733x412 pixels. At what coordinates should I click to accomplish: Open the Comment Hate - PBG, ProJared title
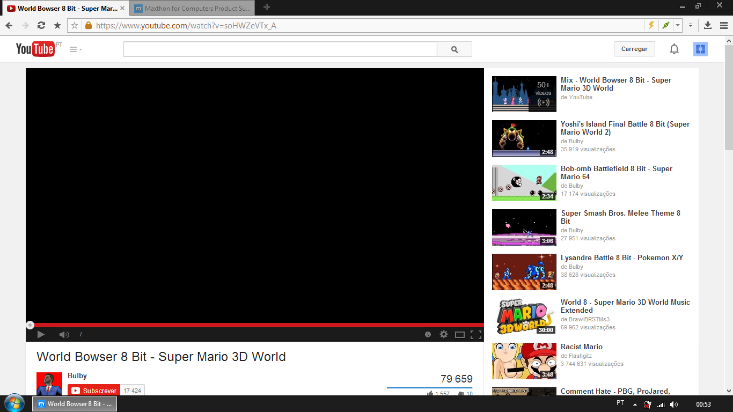click(615, 391)
